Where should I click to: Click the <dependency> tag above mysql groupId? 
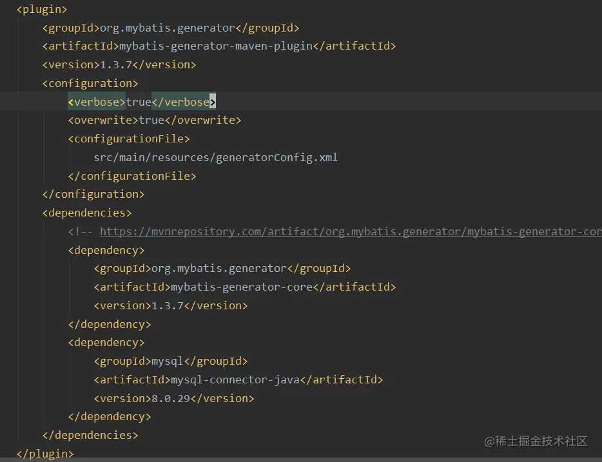(x=106, y=342)
